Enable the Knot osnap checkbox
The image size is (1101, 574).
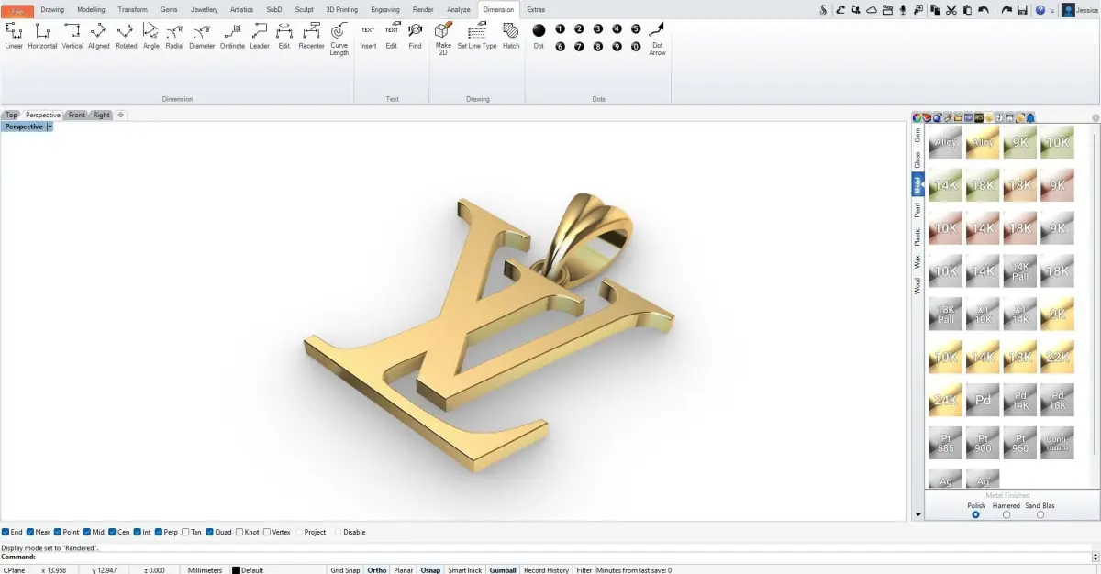tap(239, 532)
